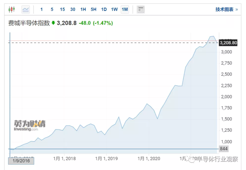246x170 pixels.
Task: Click the Investing.com logo watermark
Action: click(x=30, y=126)
